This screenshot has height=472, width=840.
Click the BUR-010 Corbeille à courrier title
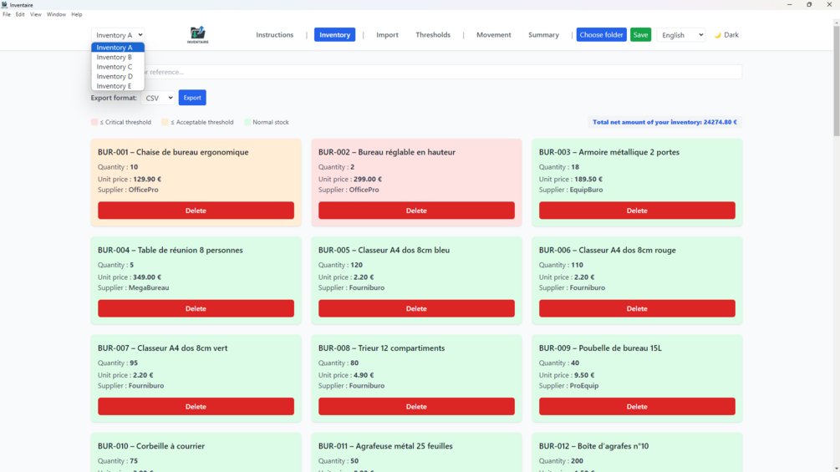pyautogui.click(x=151, y=446)
